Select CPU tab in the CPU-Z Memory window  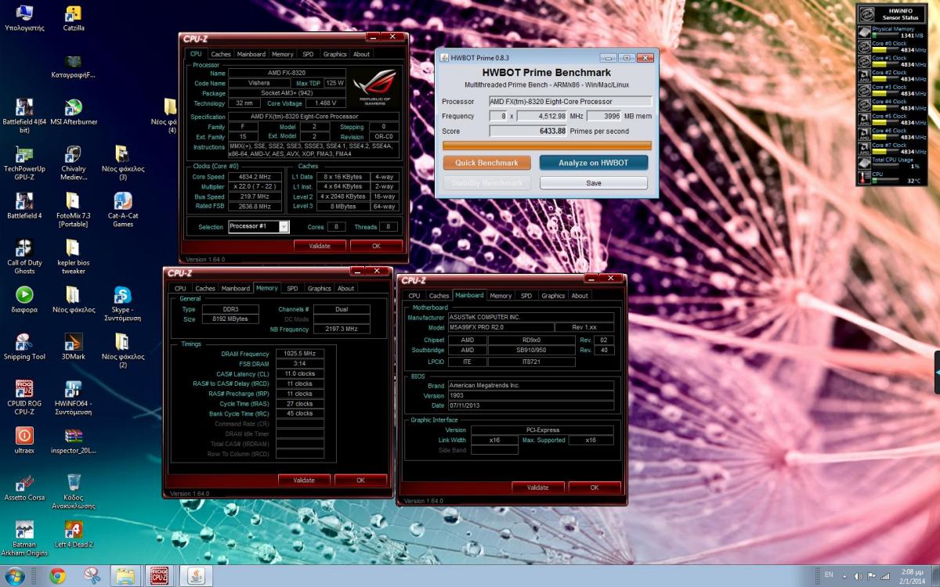[180, 288]
